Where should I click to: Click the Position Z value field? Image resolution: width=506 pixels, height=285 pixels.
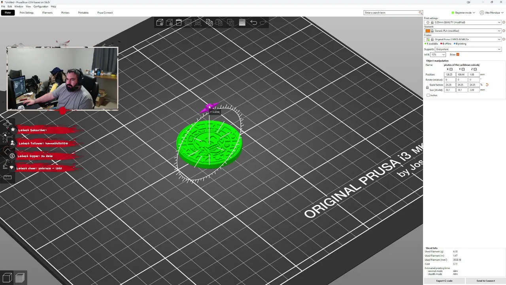pyautogui.click(x=474, y=74)
